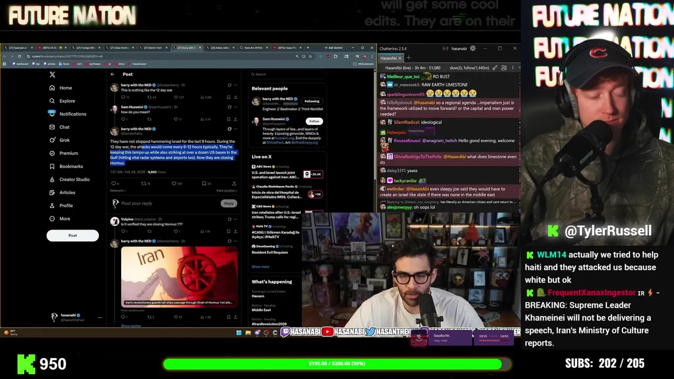Screen dimensions: 674x379
Task: Open Premium in X sidebar
Action: coord(64,153)
